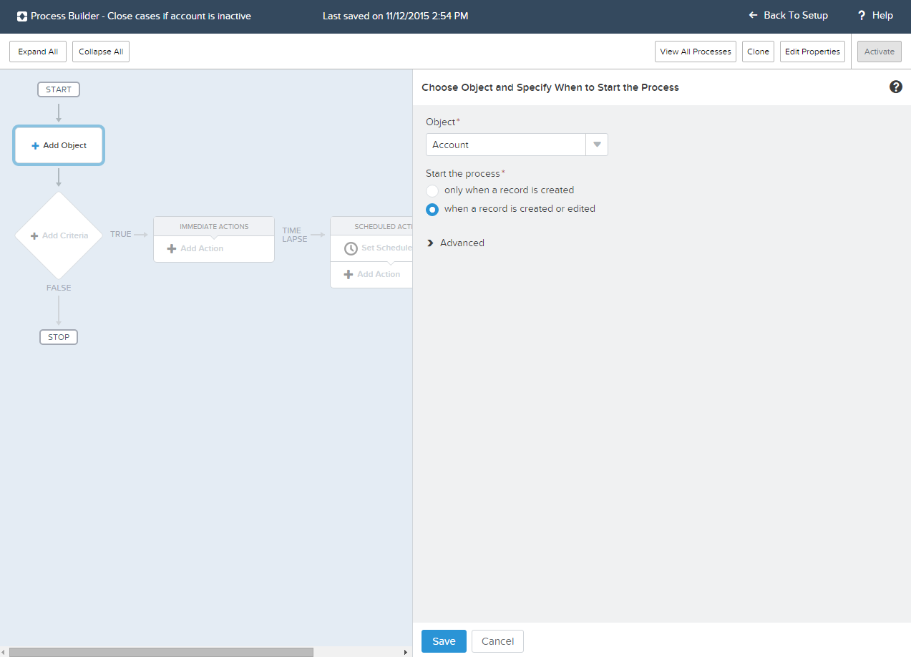Expand the Advanced section

point(431,243)
